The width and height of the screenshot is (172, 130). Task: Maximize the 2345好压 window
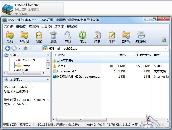tap(154, 19)
